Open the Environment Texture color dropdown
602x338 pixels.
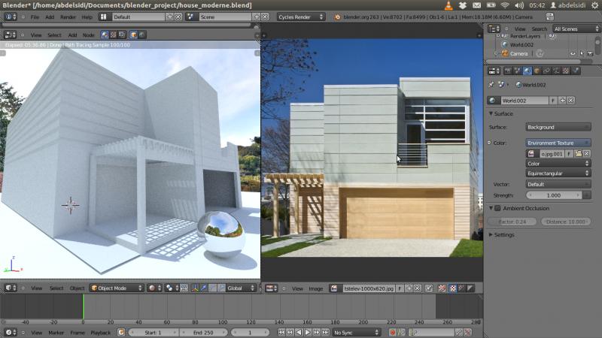pyautogui.click(x=558, y=143)
